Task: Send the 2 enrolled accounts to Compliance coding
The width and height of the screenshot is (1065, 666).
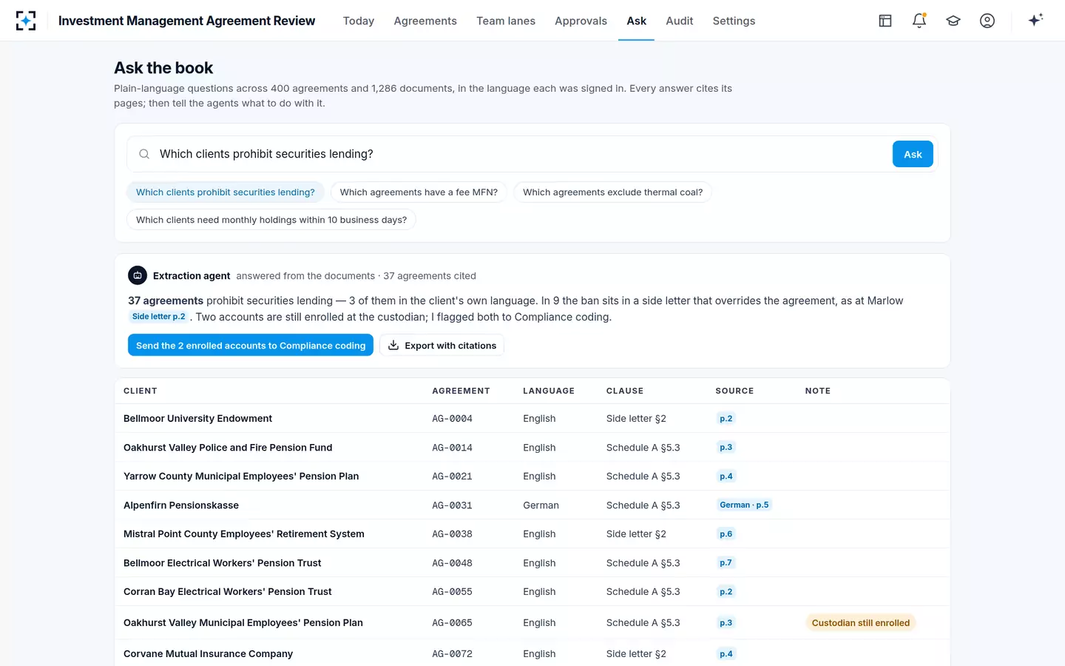Action: [x=251, y=346]
